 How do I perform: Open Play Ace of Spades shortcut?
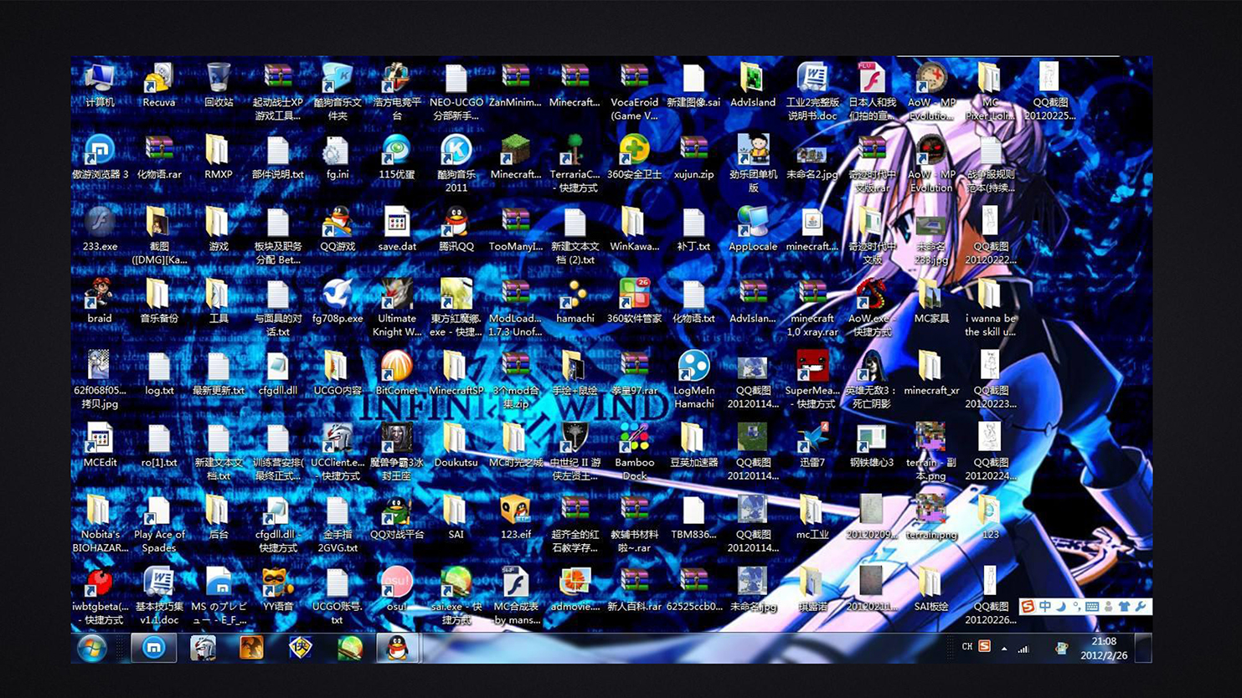point(158,523)
